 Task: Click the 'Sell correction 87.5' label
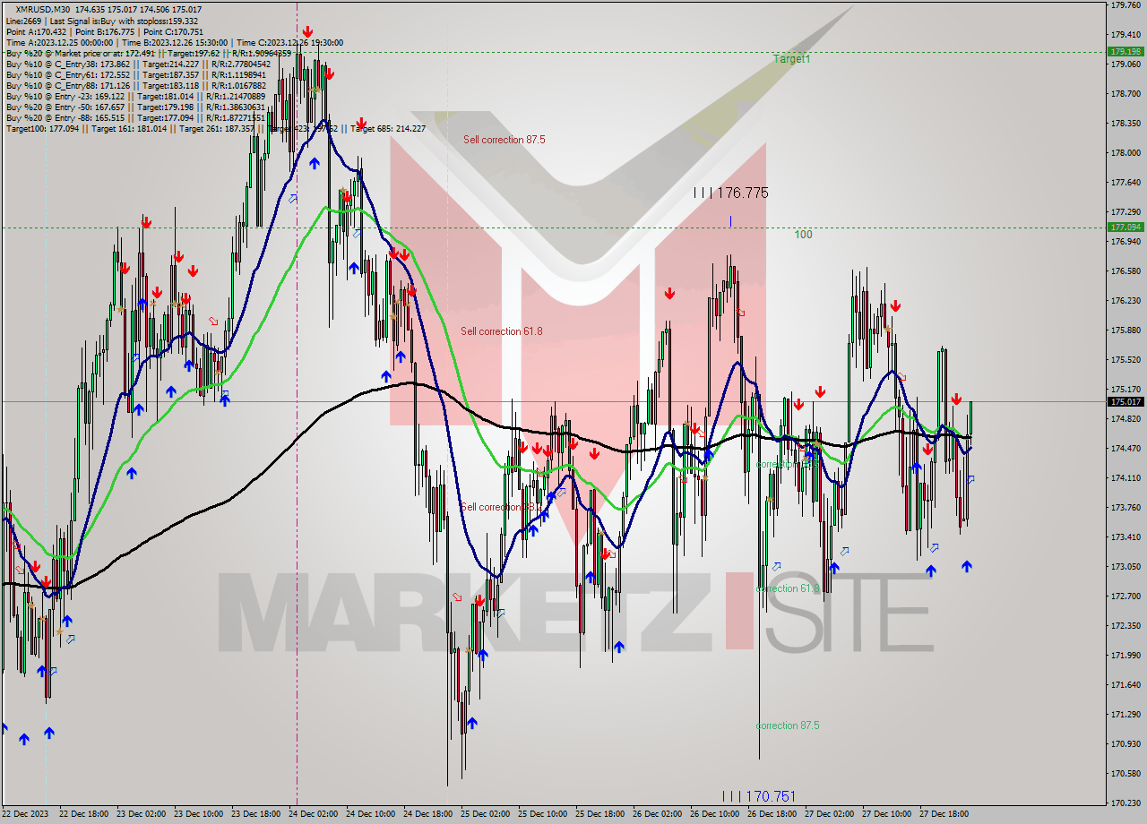[504, 140]
